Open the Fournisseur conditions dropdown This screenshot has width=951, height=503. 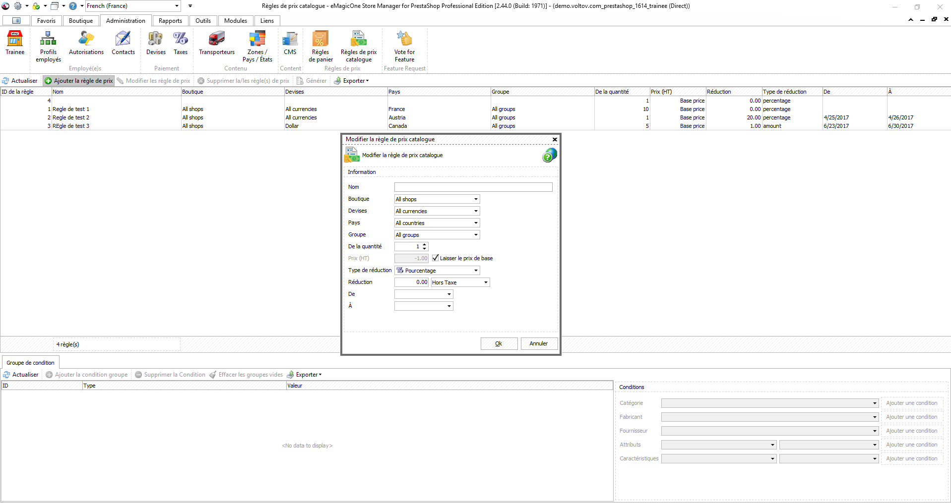click(875, 431)
